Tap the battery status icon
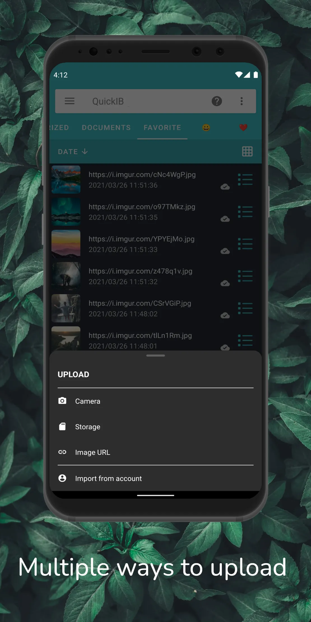 [256, 75]
